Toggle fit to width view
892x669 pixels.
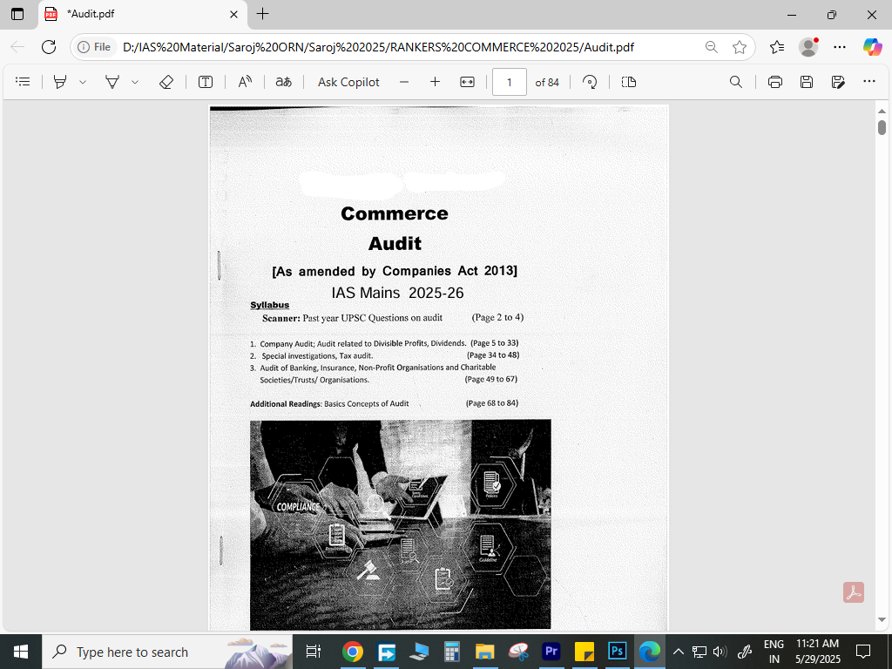click(x=467, y=82)
